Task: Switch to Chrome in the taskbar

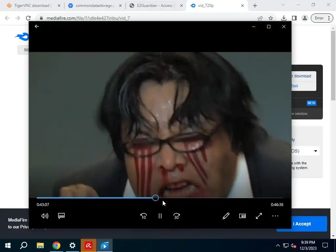Action: (56, 245)
